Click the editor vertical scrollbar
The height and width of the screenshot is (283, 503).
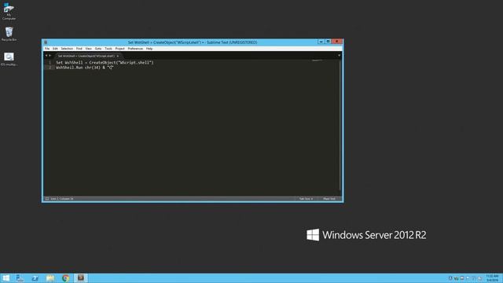(340, 125)
